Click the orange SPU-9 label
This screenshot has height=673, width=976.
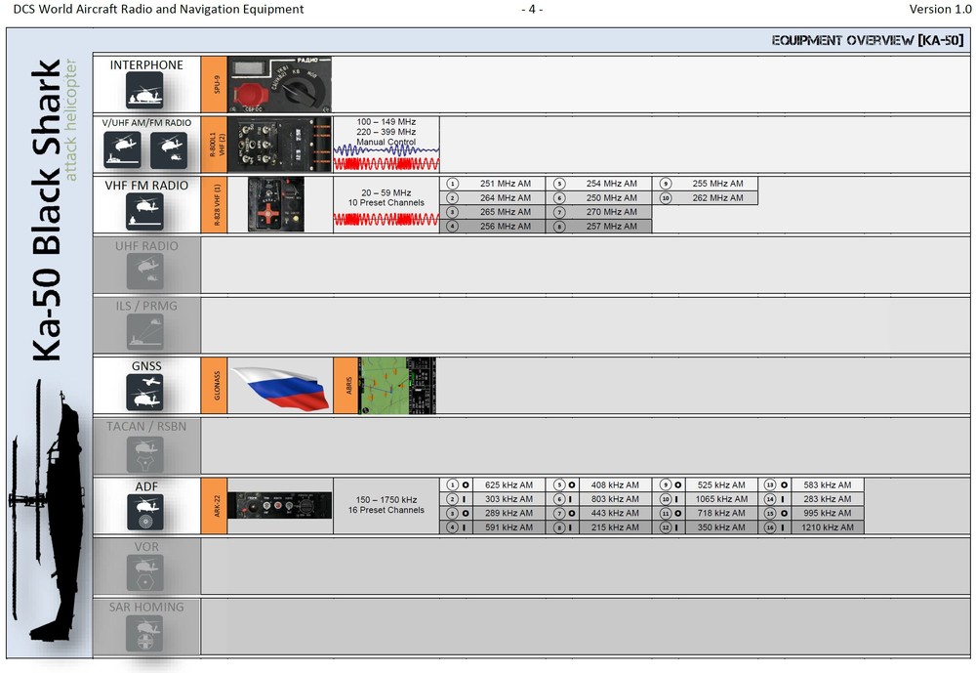214,84
